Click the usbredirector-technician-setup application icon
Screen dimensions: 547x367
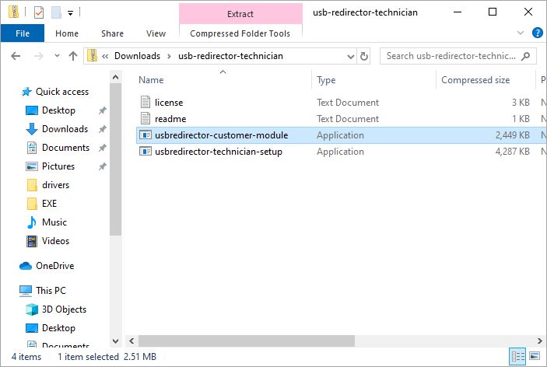[x=146, y=152]
